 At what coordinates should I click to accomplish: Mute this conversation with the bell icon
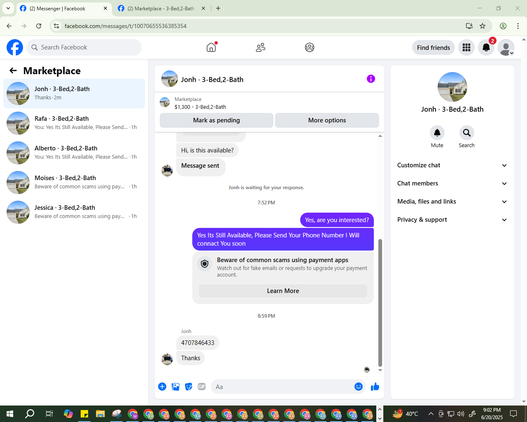pyautogui.click(x=437, y=133)
